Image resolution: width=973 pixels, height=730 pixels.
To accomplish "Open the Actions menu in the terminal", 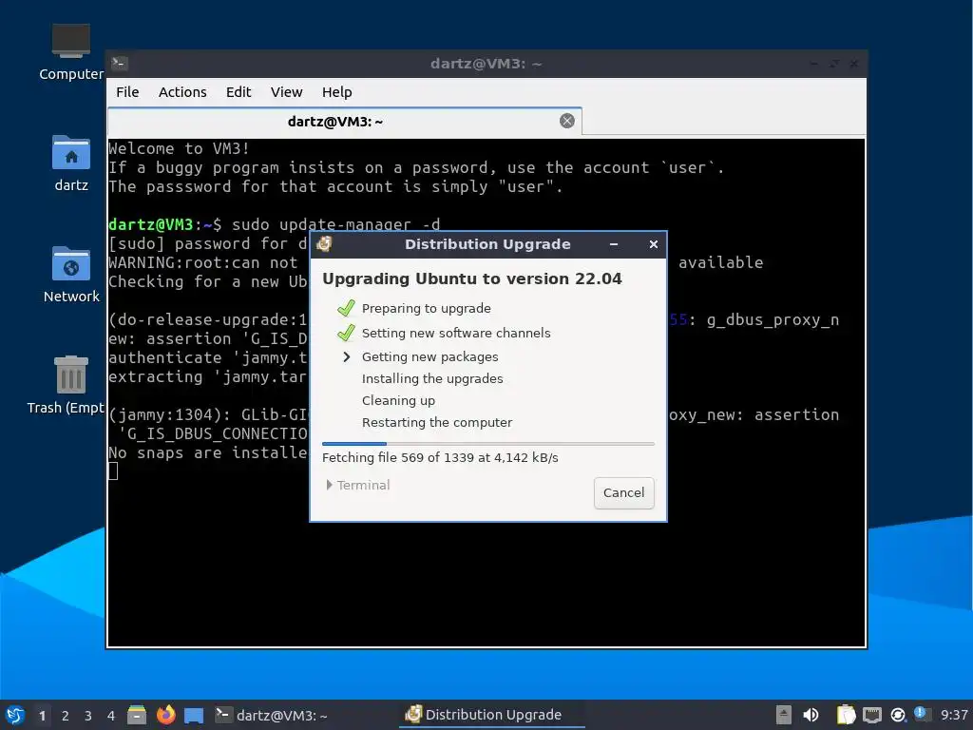I will [182, 92].
